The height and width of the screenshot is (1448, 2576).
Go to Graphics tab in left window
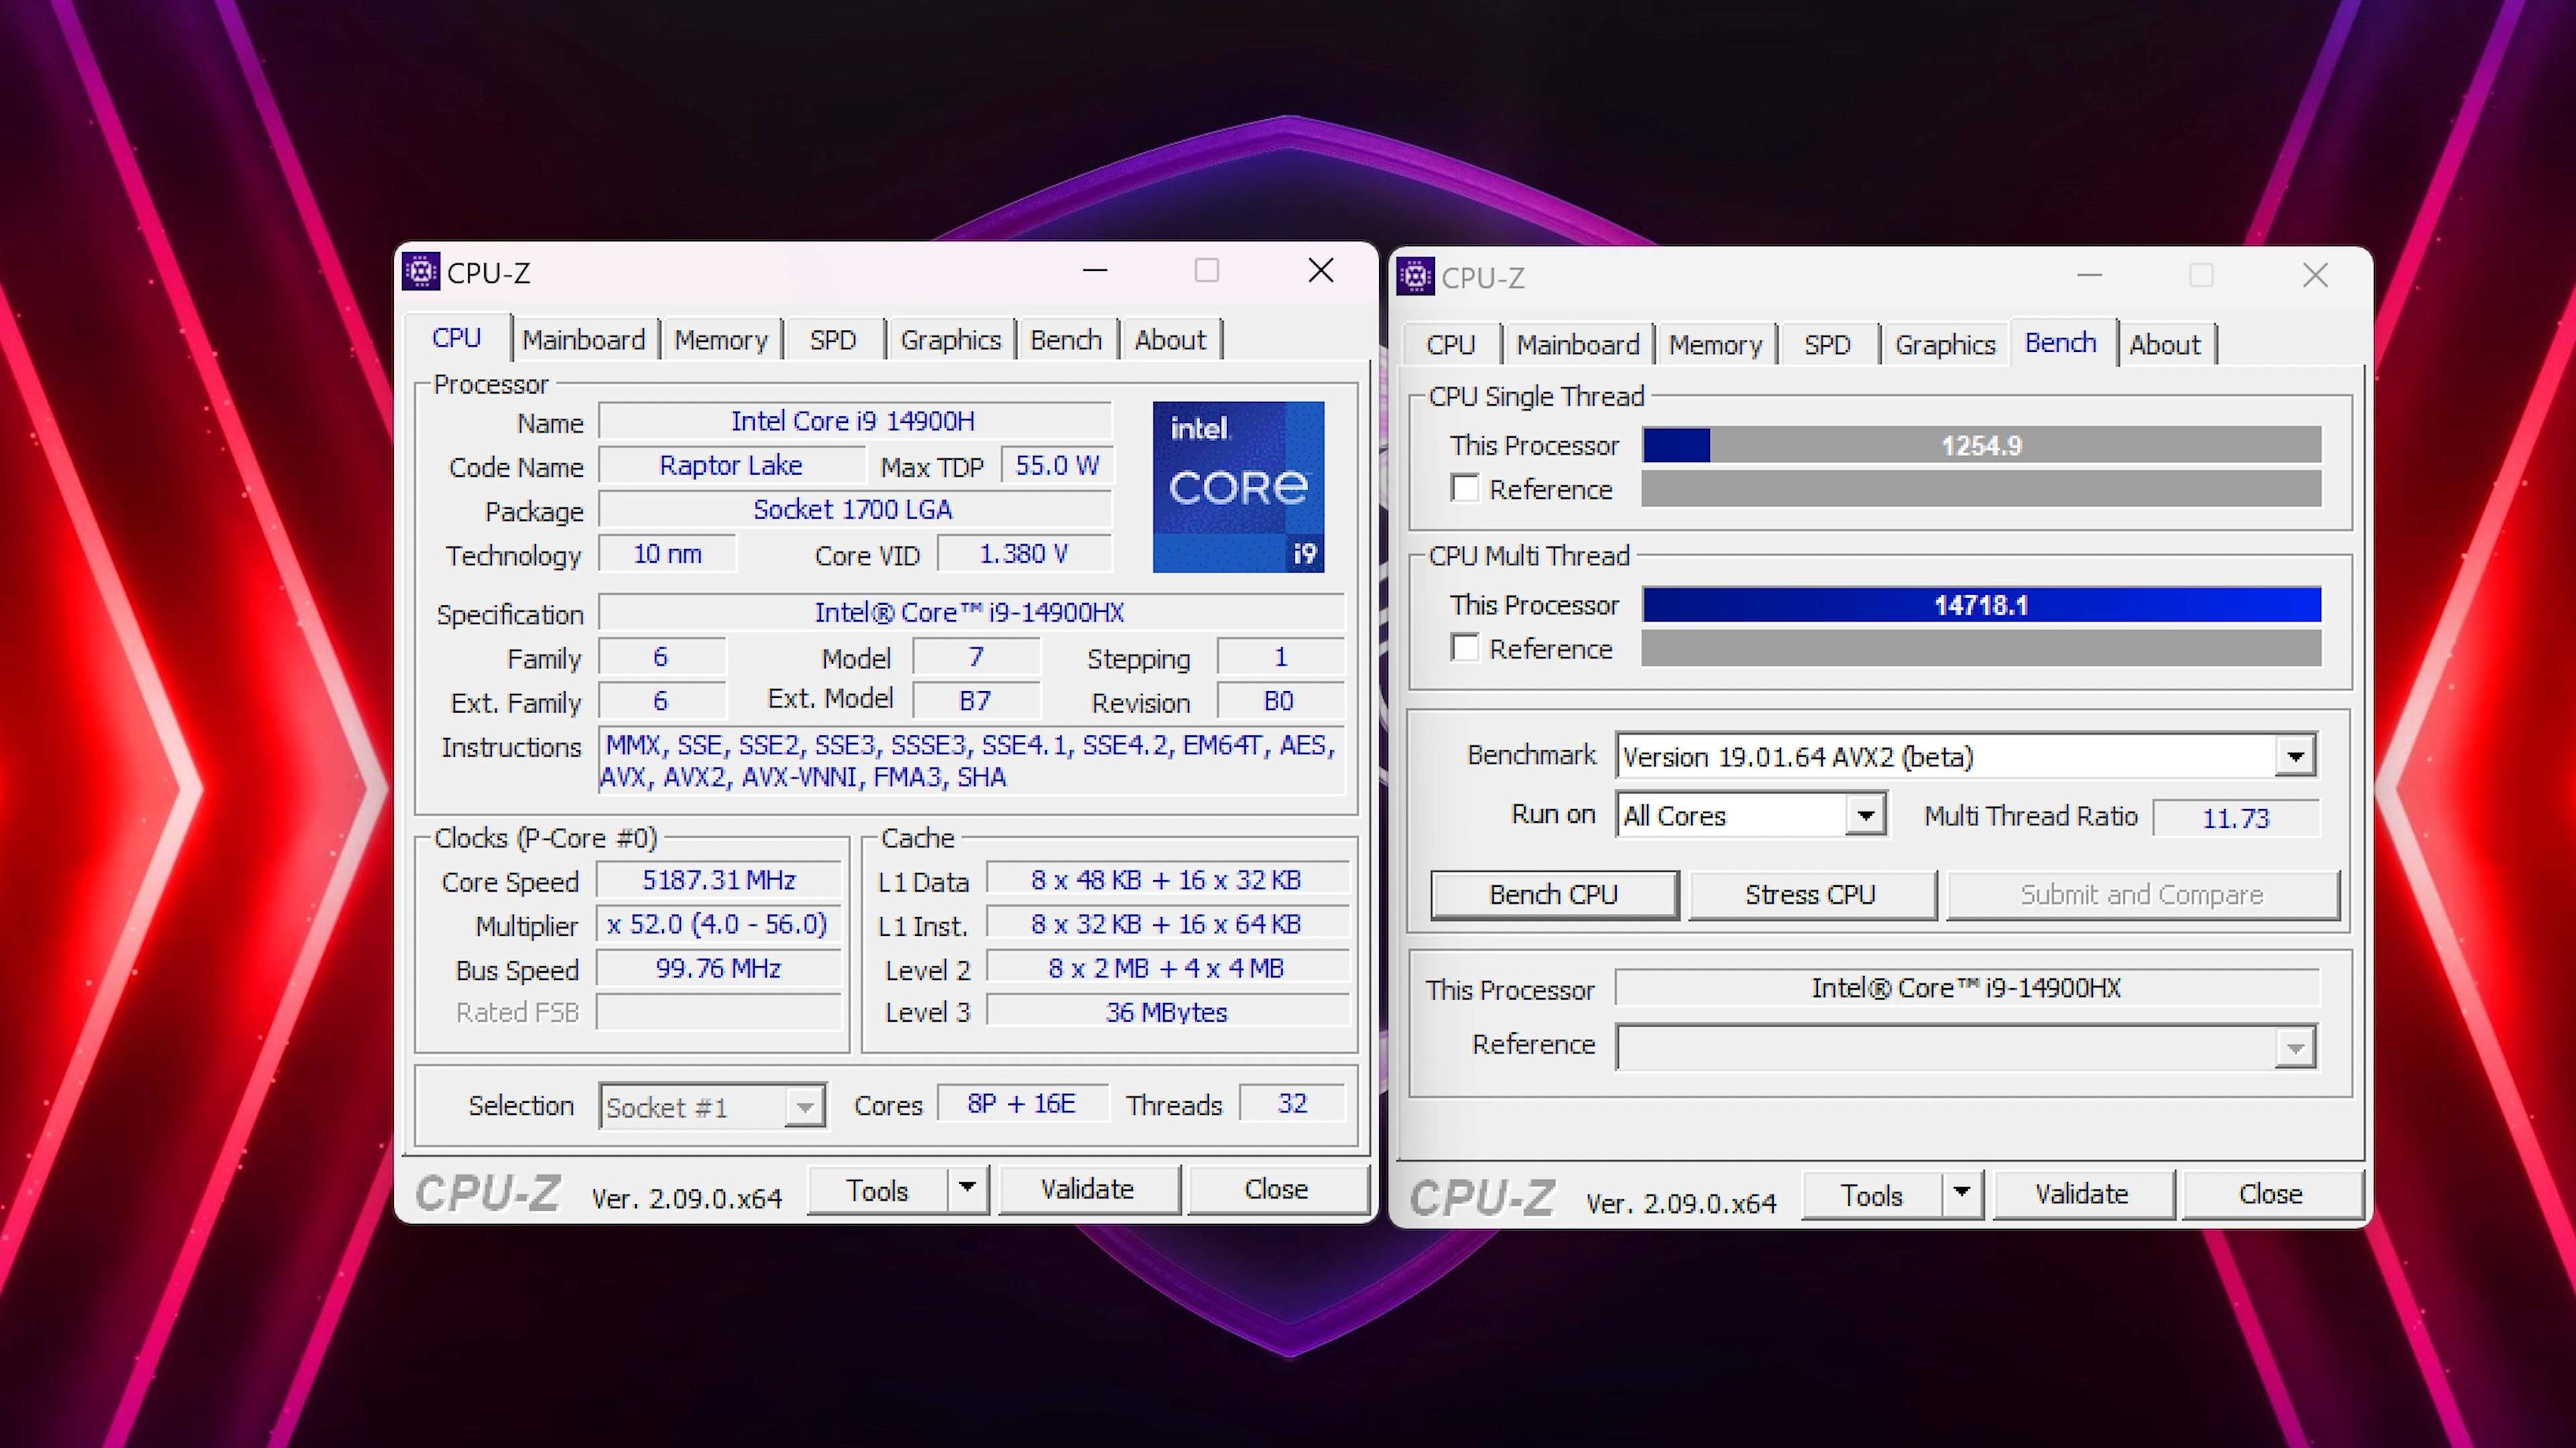(950, 340)
